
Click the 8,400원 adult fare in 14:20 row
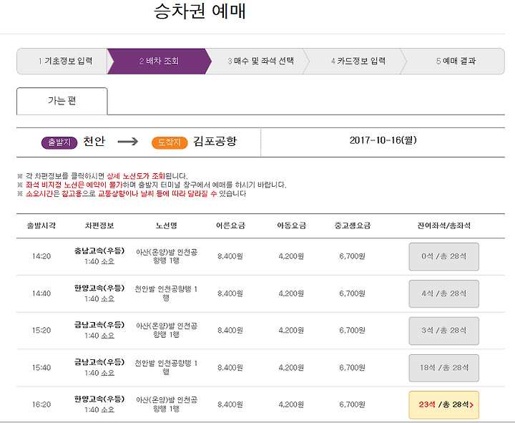(x=230, y=256)
